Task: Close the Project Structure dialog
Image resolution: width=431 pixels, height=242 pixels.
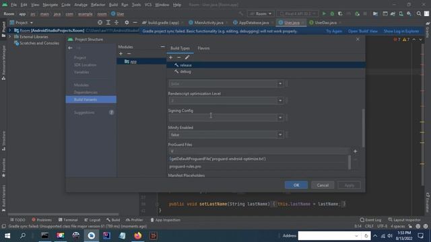Action: click(x=358, y=40)
